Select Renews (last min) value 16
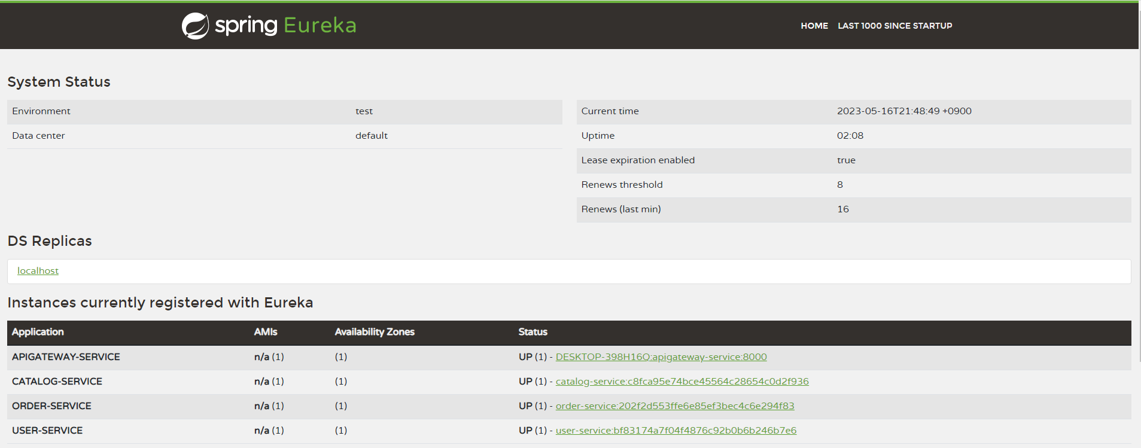The image size is (1141, 448). tap(843, 209)
